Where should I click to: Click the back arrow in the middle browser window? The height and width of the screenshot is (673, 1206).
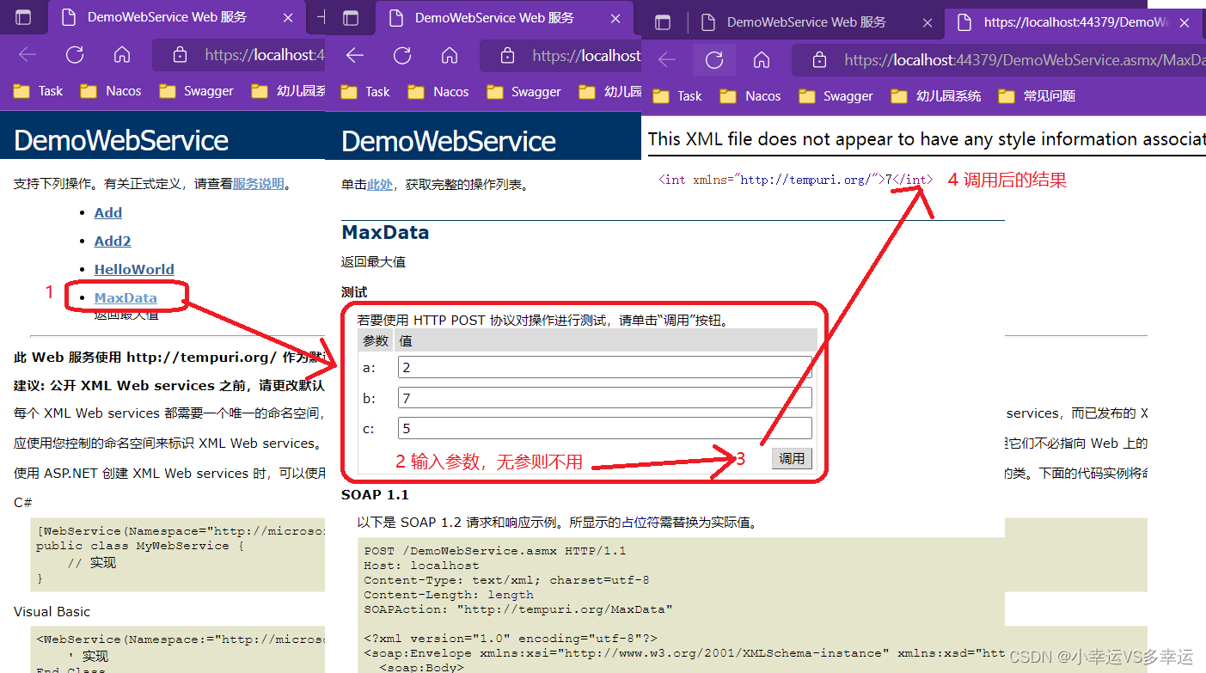point(354,55)
